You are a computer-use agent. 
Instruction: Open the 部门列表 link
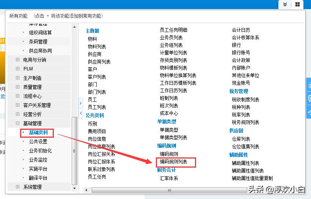pos(97,92)
